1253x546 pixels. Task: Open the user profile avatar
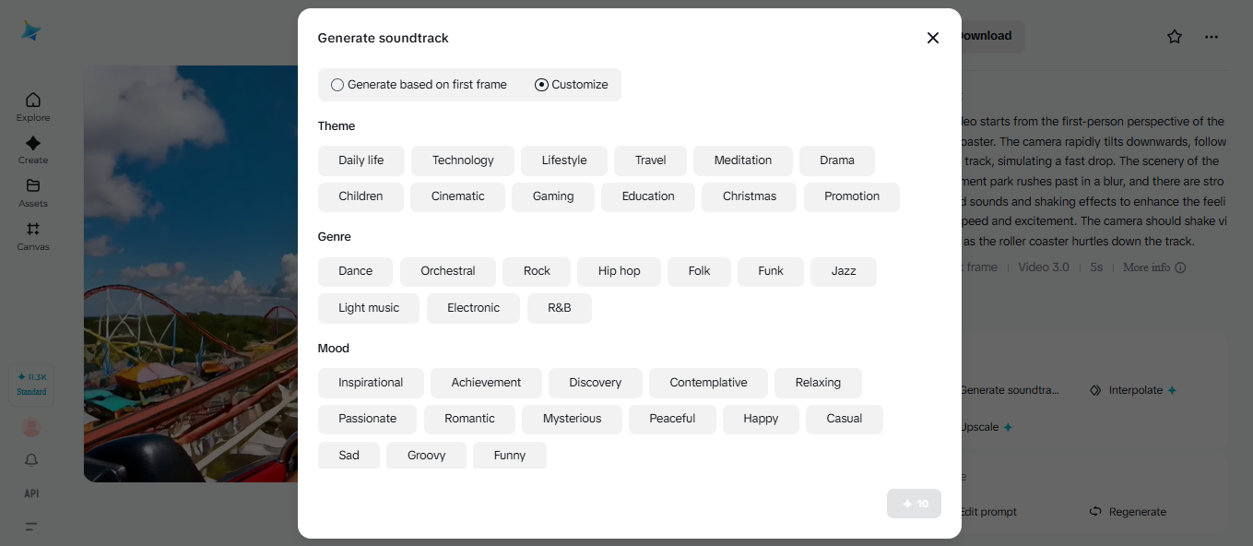pyautogui.click(x=31, y=428)
